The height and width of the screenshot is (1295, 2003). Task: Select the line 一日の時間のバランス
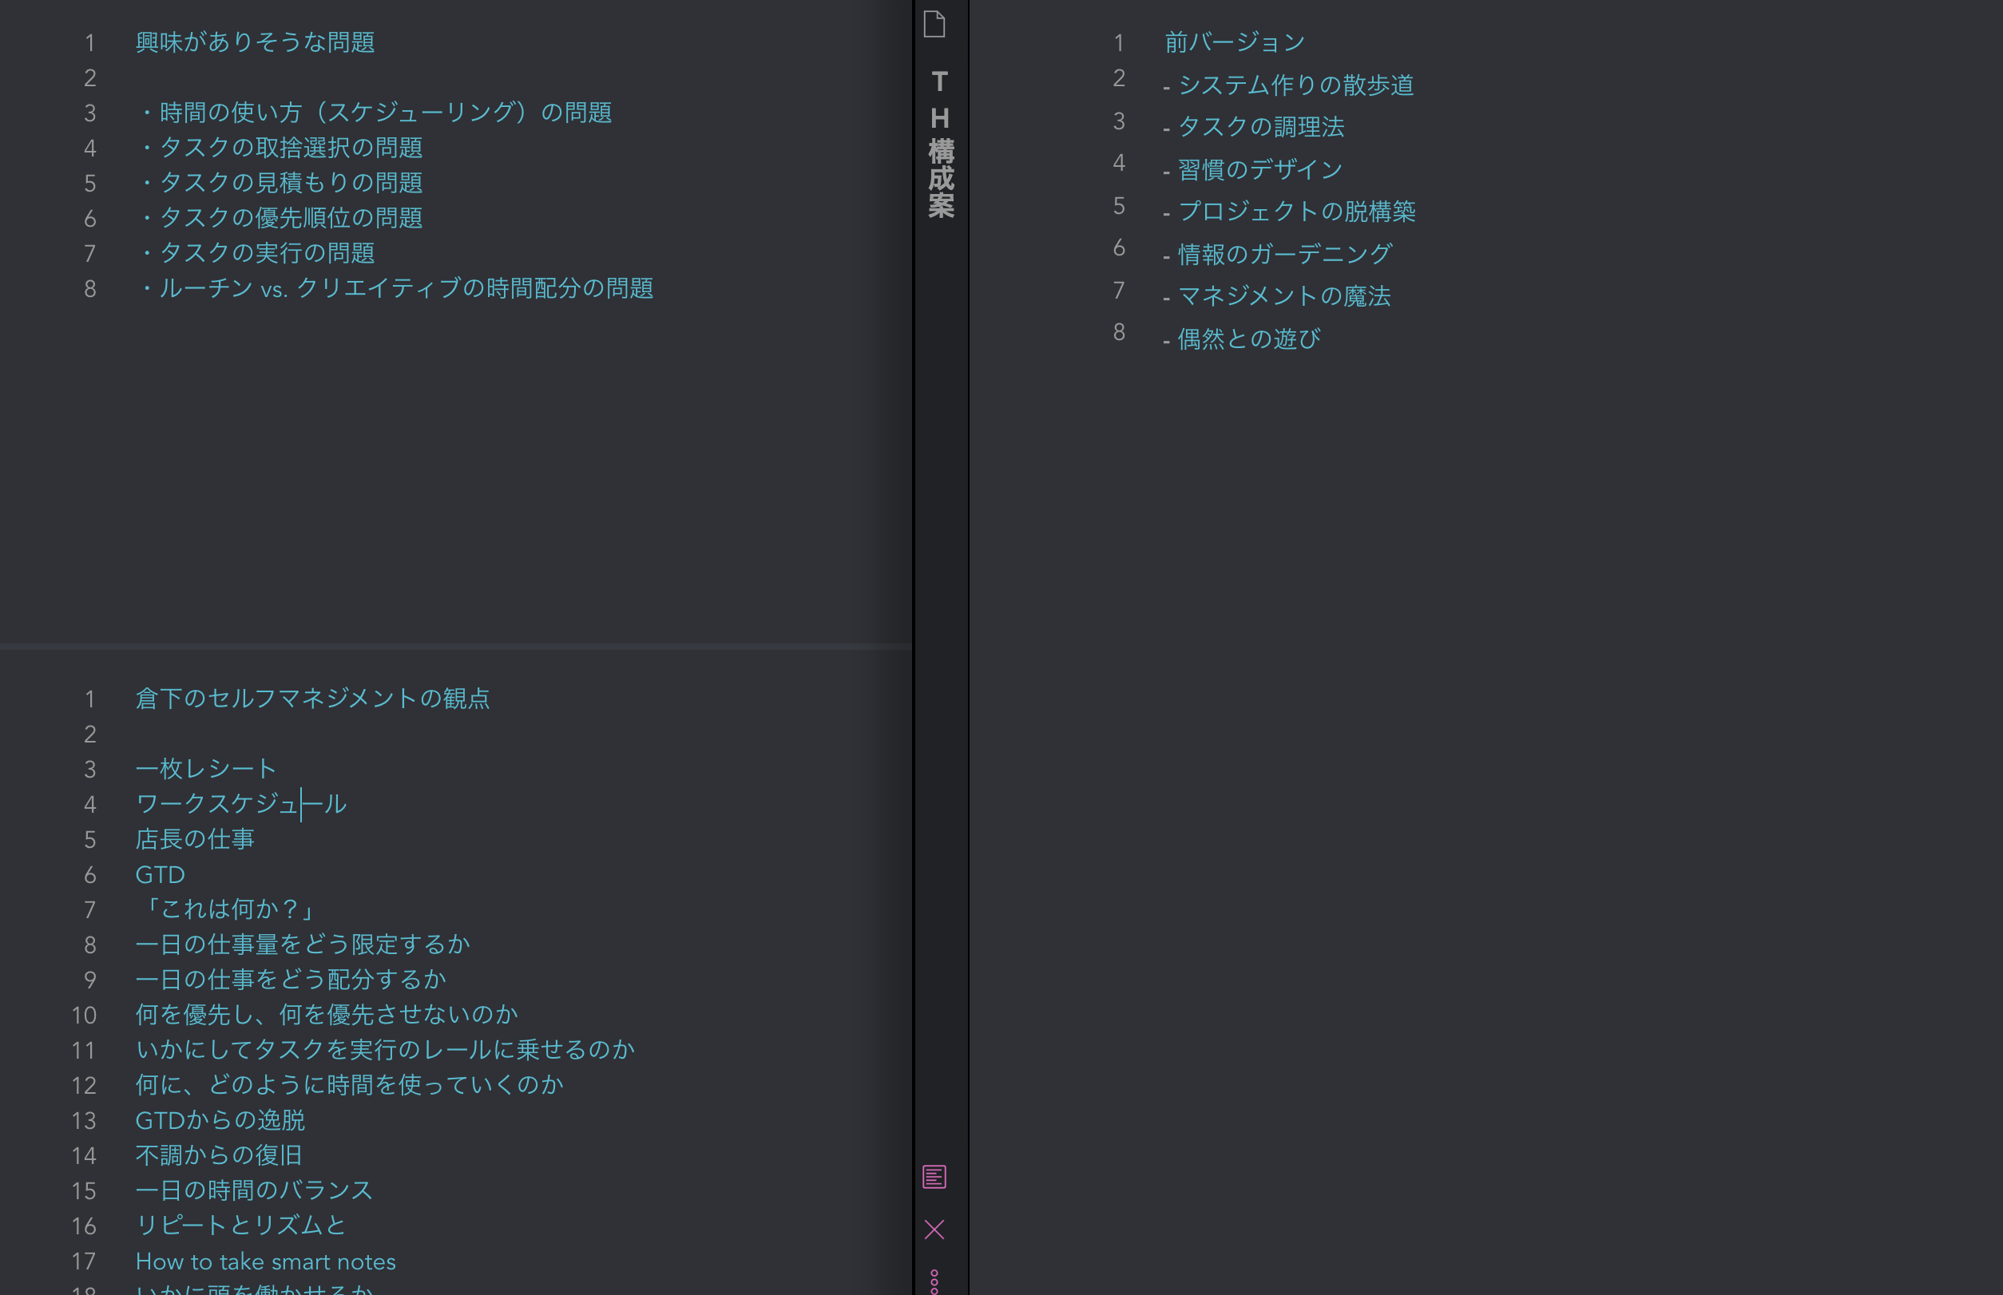click(x=253, y=1190)
